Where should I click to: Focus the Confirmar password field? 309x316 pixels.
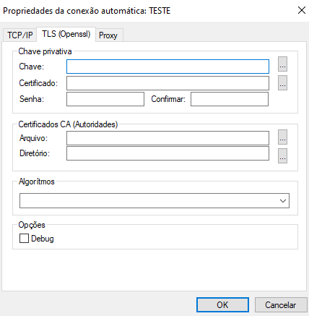click(x=230, y=99)
